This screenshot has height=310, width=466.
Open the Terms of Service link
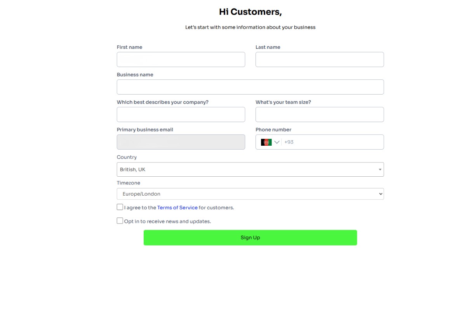coord(177,207)
